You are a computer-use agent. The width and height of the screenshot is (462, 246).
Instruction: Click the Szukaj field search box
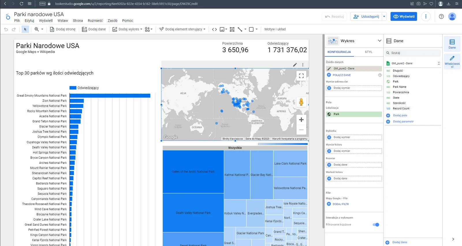413,53
